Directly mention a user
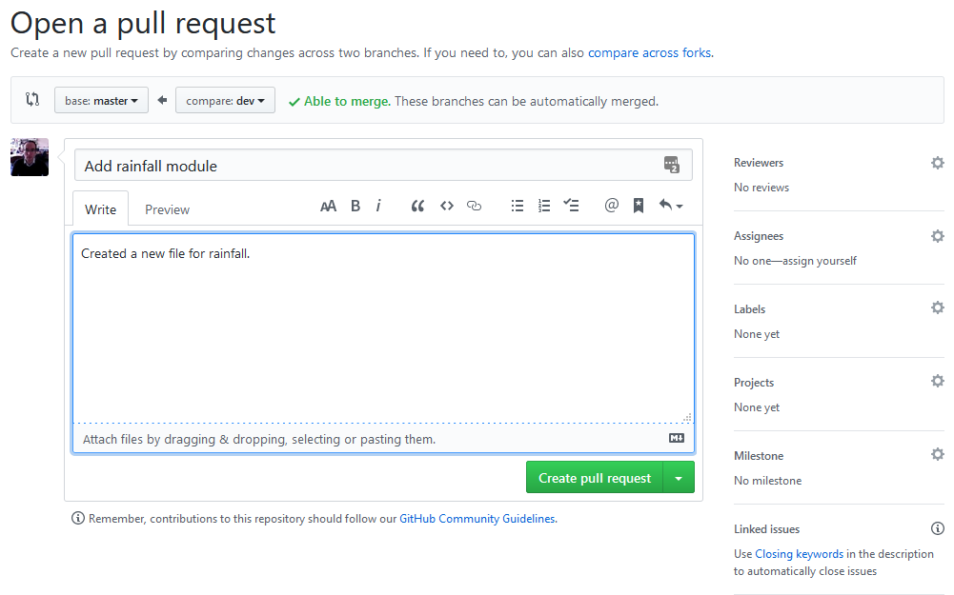Screen dimensions: 954x595 (x=610, y=205)
